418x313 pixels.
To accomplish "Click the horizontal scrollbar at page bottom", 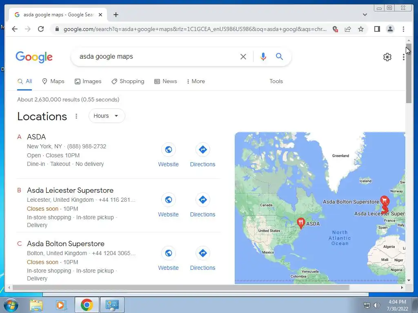I will (181, 287).
